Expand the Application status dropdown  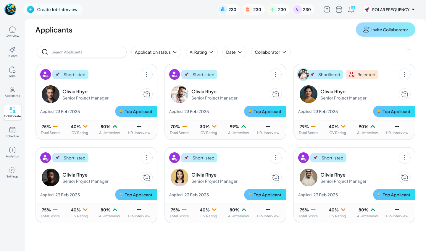click(x=156, y=52)
